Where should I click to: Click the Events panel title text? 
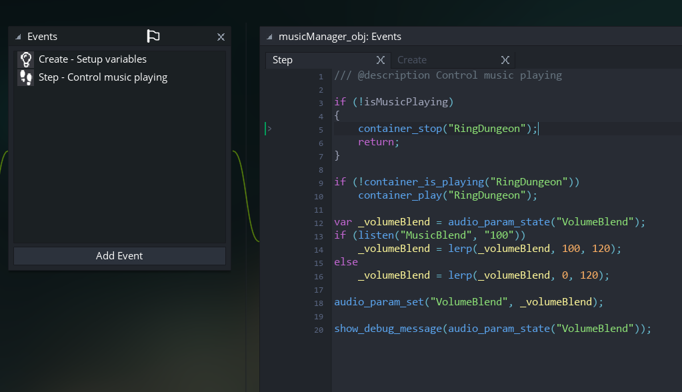click(x=42, y=37)
